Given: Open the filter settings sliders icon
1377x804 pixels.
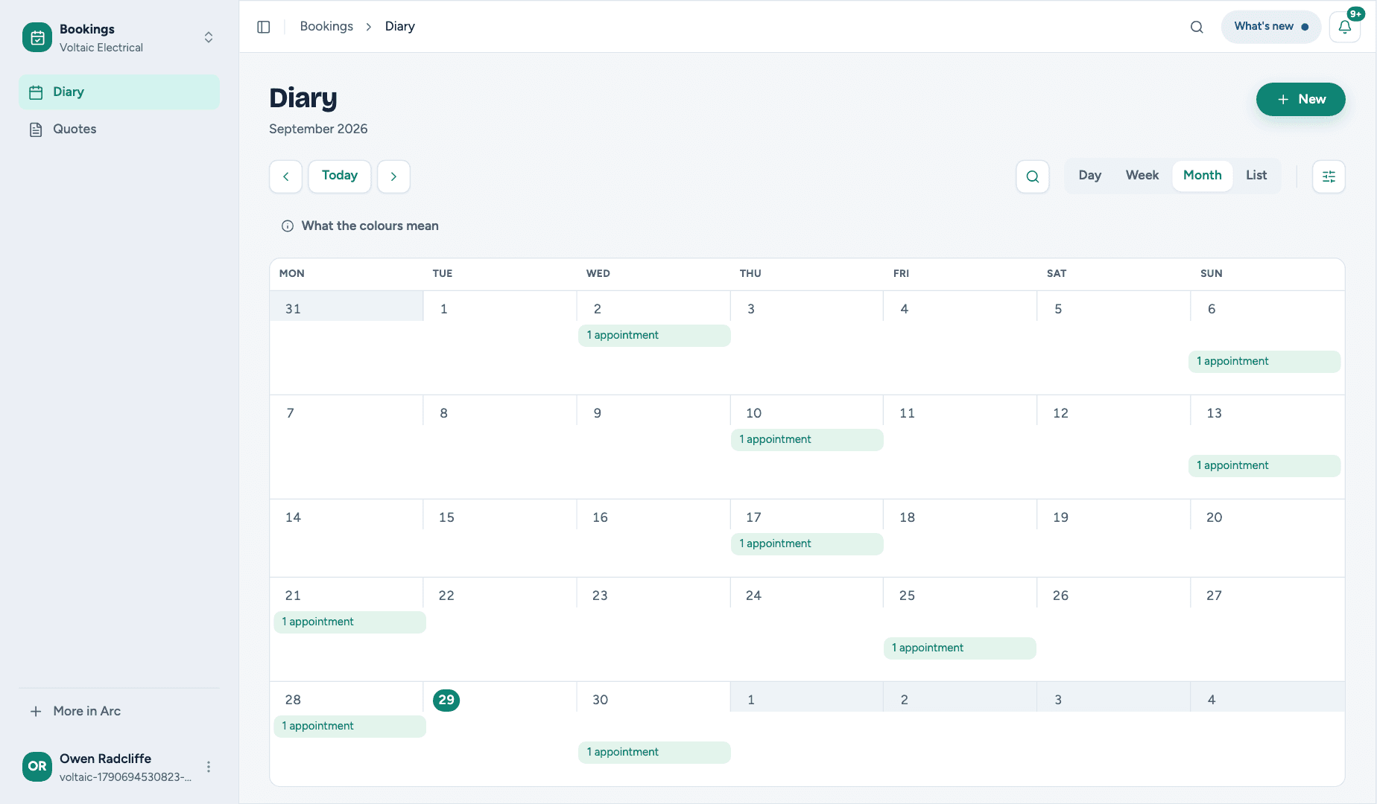Looking at the screenshot, I should (1329, 176).
